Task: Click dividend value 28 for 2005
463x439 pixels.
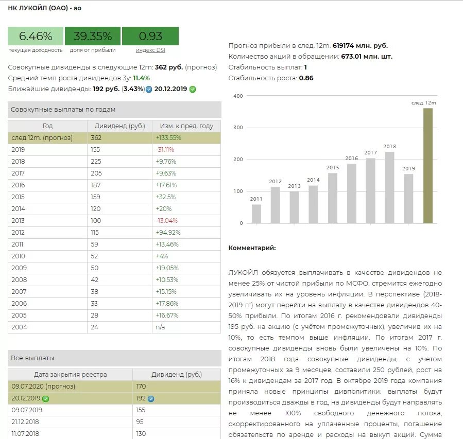Action: click(x=94, y=315)
